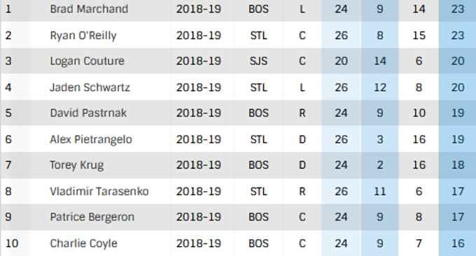Click the BOS team cell for Torey Krug
This screenshot has width=476, height=256.
pyautogui.click(x=258, y=165)
